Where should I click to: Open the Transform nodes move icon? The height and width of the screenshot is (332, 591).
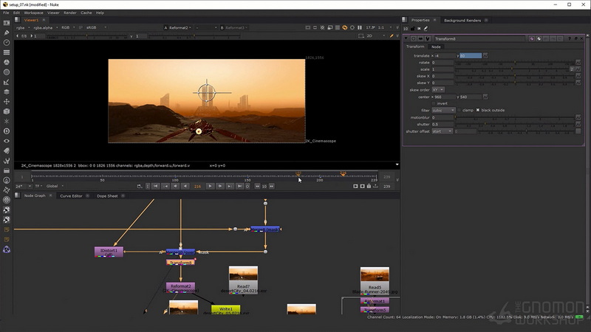[7, 102]
